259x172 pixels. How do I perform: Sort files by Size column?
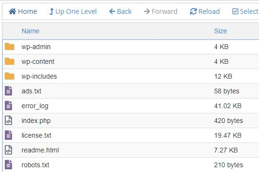tap(221, 31)
